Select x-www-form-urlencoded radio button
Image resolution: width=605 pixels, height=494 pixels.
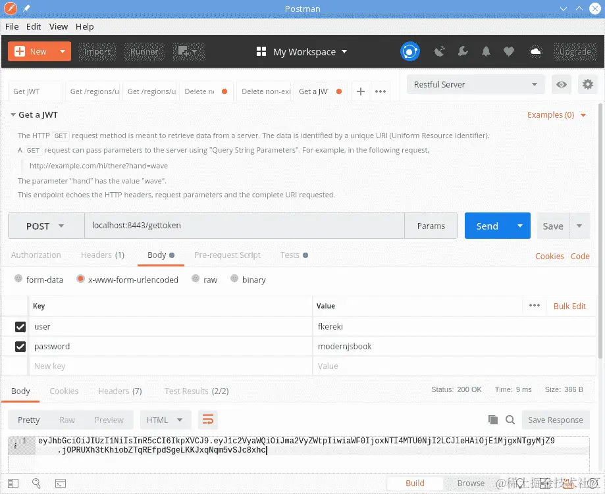click(x=80, y=278)
